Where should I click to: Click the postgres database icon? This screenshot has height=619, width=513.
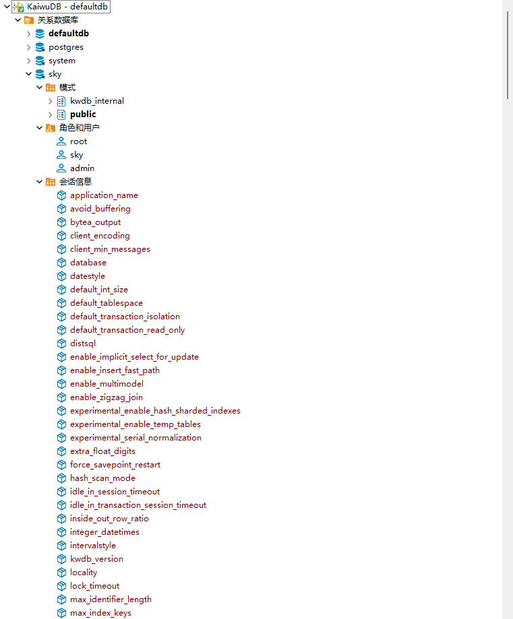[40, 47]
